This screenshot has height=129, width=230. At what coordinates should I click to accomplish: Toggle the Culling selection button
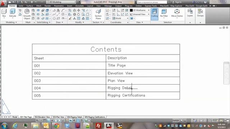(x=155, y=14)
